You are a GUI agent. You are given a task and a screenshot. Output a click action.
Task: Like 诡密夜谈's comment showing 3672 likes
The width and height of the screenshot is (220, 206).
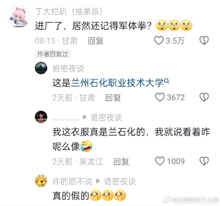click(160, 97)
